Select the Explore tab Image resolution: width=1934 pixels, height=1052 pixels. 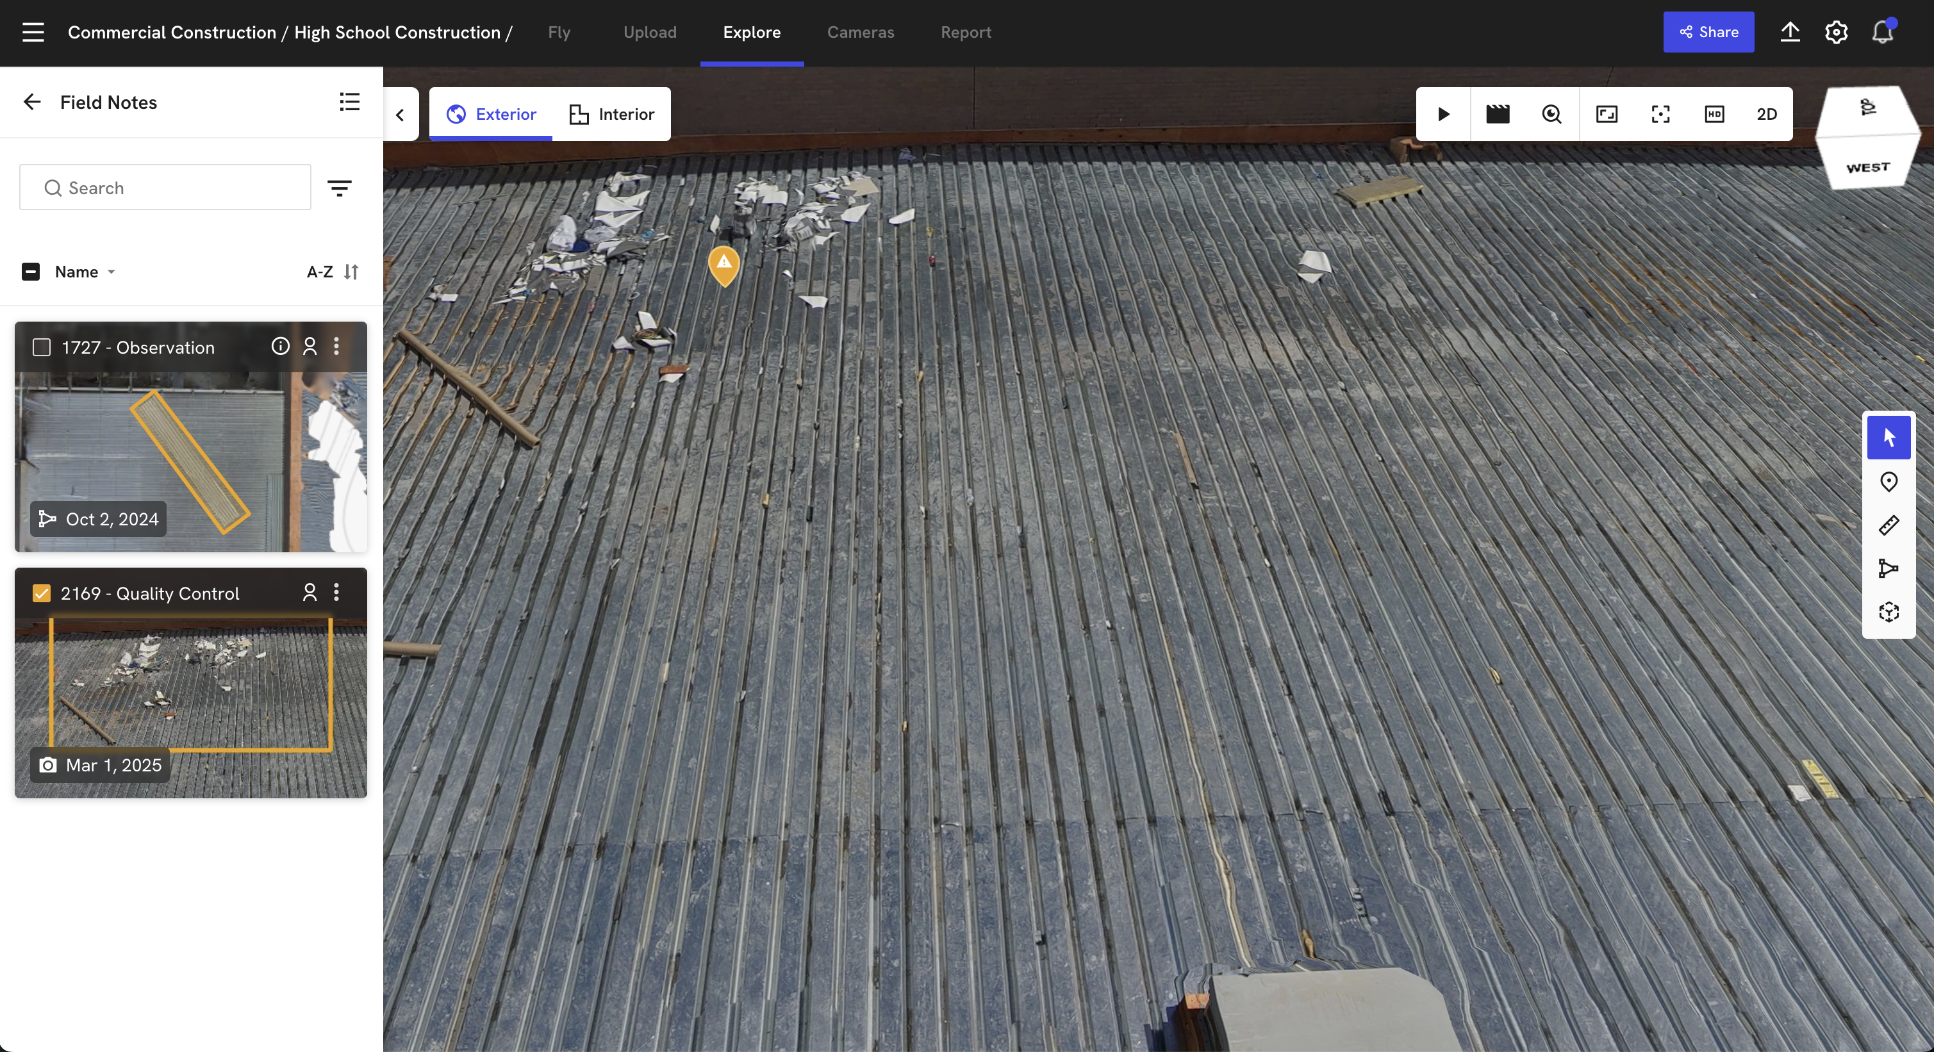pos(752,32)
